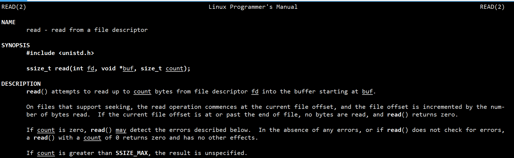Click the READ(2) title at top right
Image resolution: width=514 pixels, height=158 pixels.
(492, 7)
